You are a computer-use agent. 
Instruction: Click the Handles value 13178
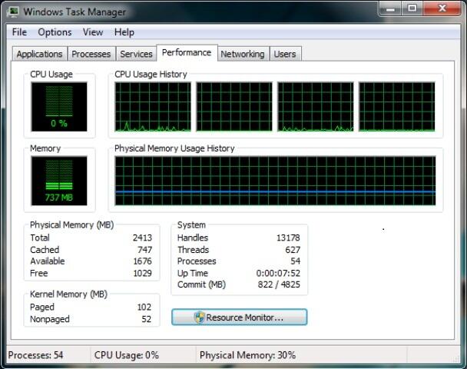288,238
